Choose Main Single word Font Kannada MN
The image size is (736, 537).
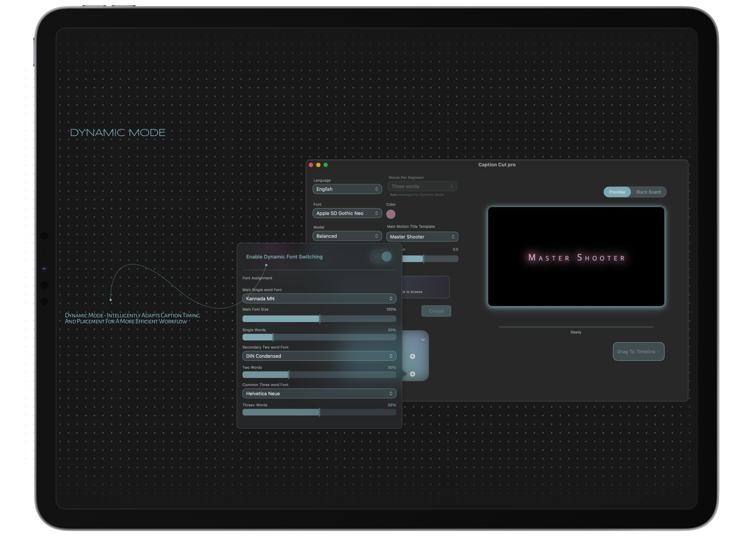319,299
